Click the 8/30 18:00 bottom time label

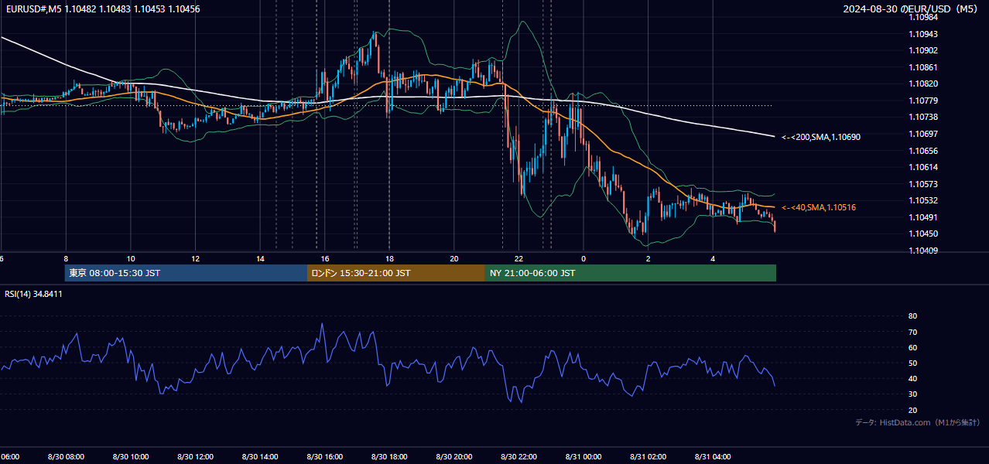(389, 457)
